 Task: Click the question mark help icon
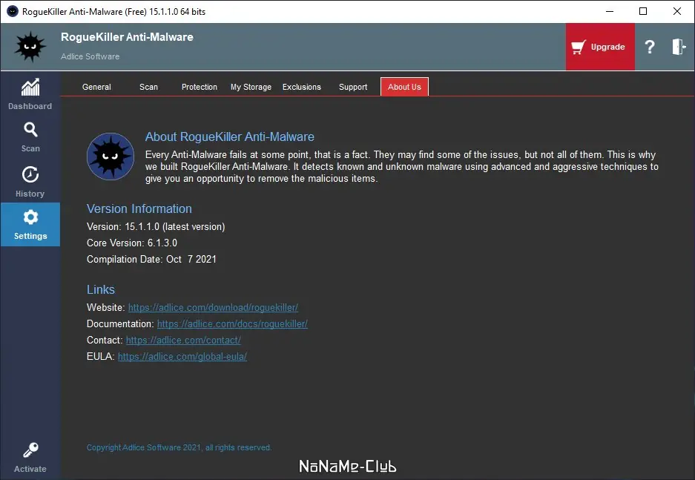click(x=649, y=47)
